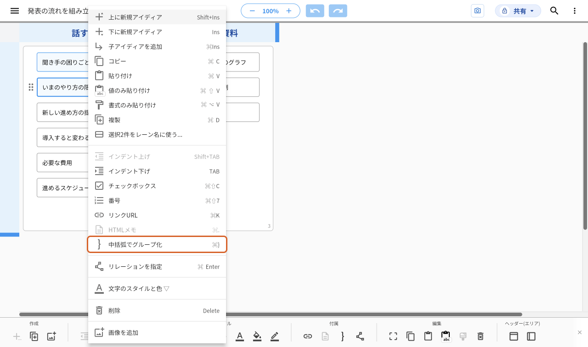Choose インデント下げ menu entry

[157, 171]
